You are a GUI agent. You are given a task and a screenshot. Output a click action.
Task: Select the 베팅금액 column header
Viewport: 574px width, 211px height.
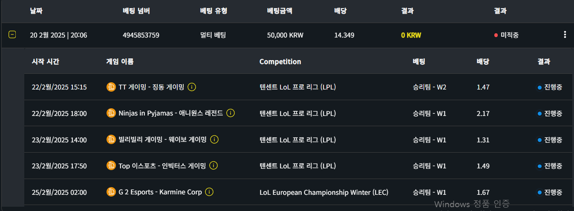pyautogui.click(x=280, y=11)
